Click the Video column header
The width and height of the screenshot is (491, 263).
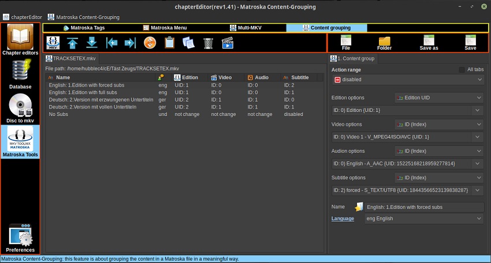[225, 77]
